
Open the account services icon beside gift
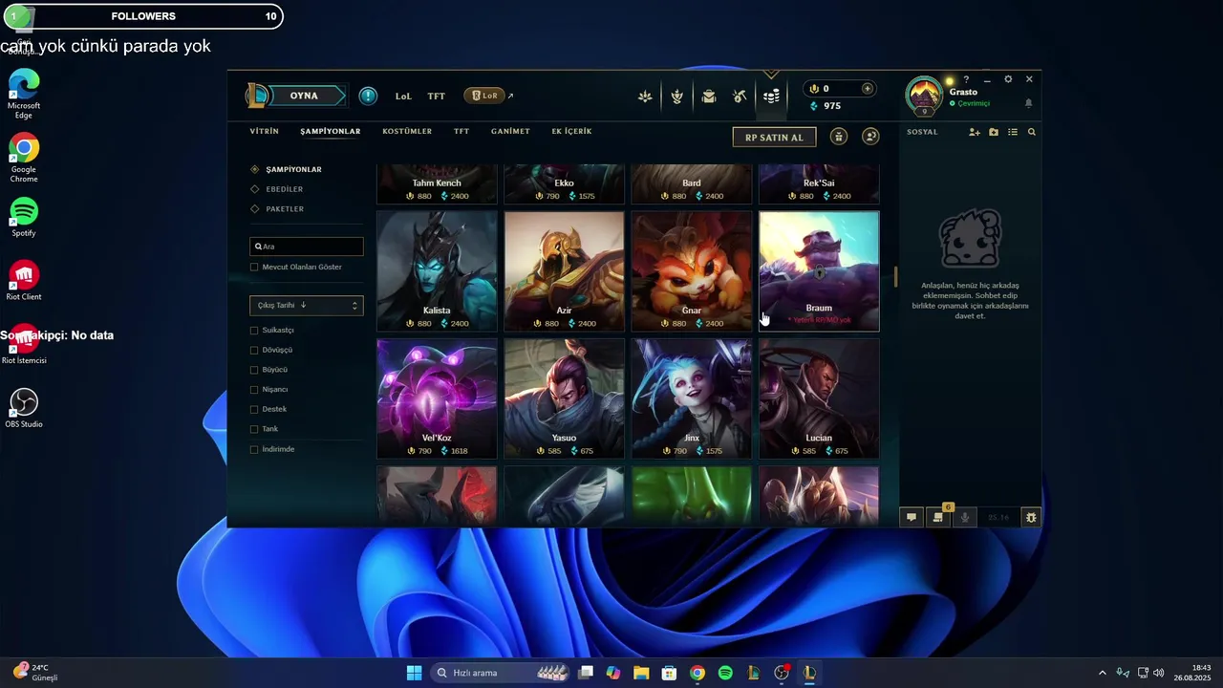coord(870,137)
